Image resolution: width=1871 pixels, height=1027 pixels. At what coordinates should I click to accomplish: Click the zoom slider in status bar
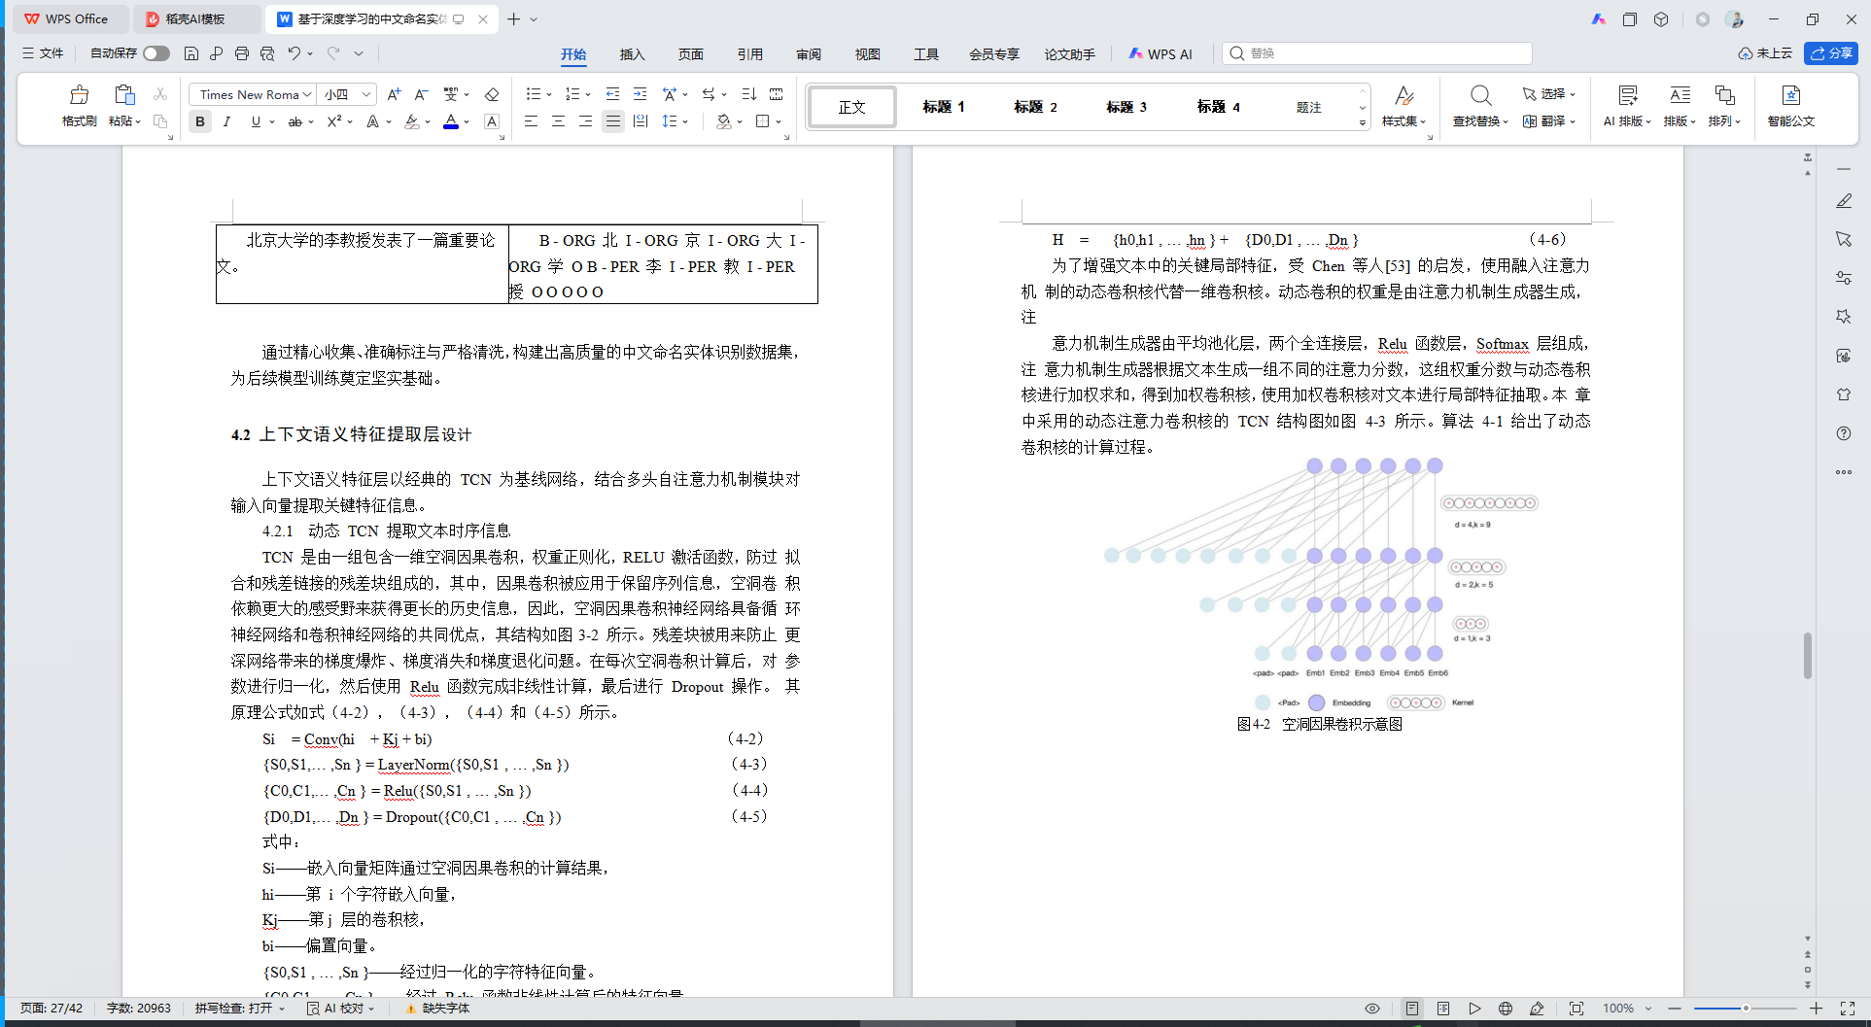tap(1745, 1009)
